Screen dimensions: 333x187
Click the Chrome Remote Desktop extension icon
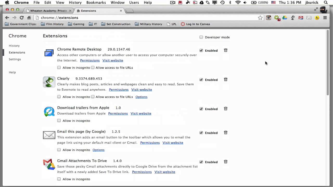(x=49, y=53)
